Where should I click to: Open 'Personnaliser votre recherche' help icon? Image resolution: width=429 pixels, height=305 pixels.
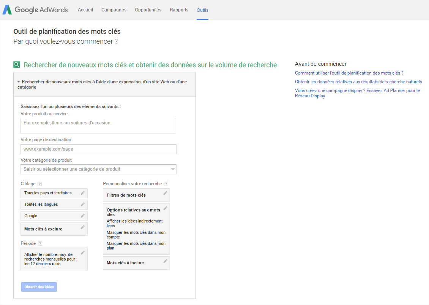tap(166, 184)
